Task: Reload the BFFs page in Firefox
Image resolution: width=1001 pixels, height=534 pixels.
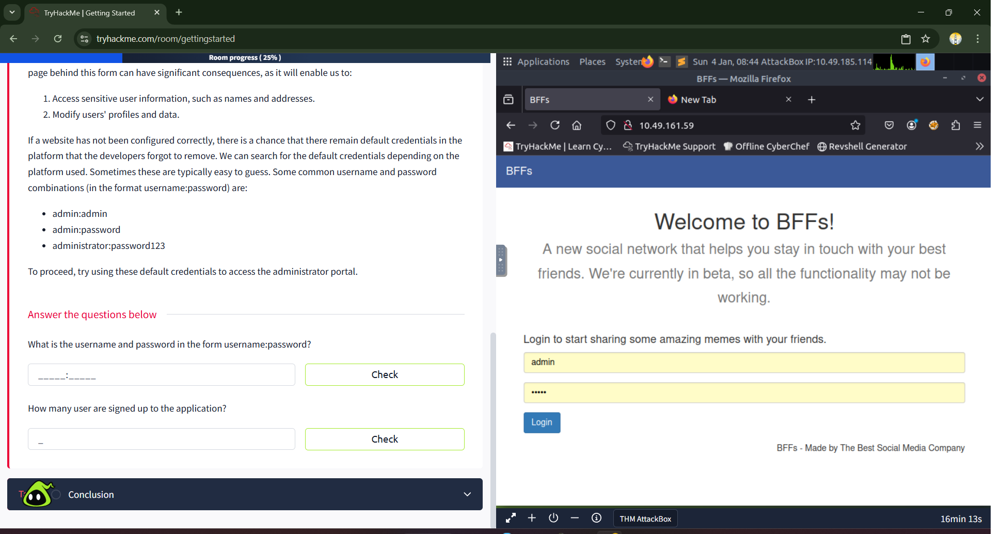Action: [555, 125]
